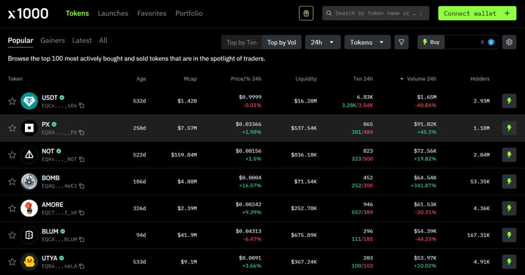Copy the USDT contract address

click(x=81, y=105)
